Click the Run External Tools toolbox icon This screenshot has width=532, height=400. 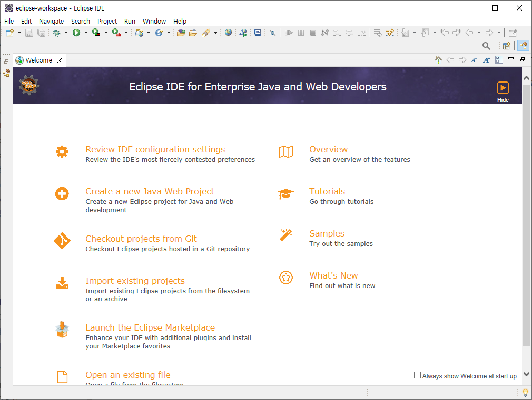pyautogui.click(x=116, y=33)
